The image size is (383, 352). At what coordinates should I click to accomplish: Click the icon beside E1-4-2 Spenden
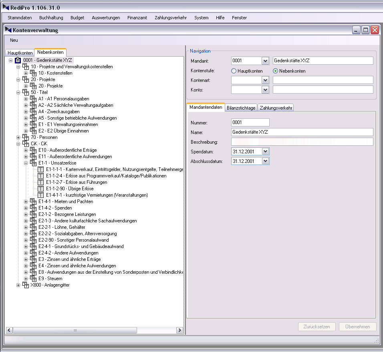[x=33, y=208]
